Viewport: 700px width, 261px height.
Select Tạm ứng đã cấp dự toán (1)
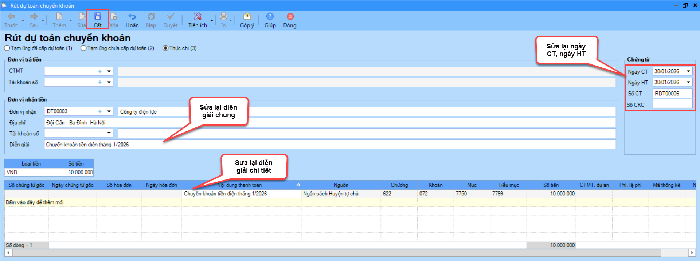(38, 48)
